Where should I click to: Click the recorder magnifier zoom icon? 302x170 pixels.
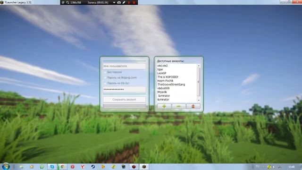coord(68,2)
